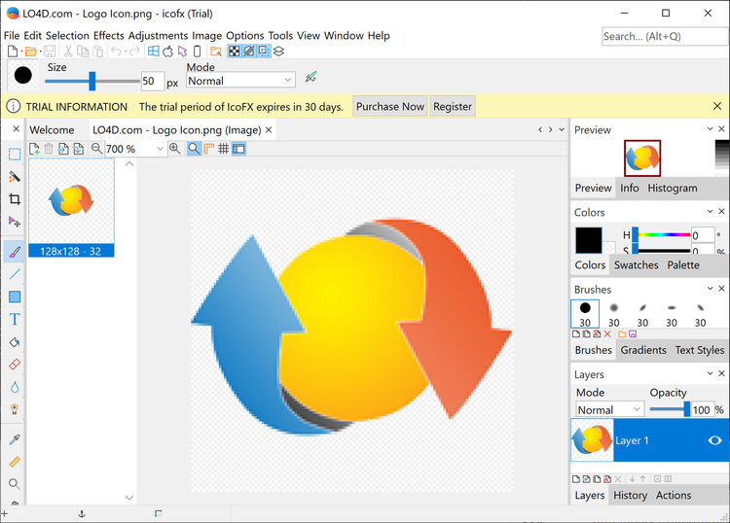Click the brush Size slider

coord(91,81)
